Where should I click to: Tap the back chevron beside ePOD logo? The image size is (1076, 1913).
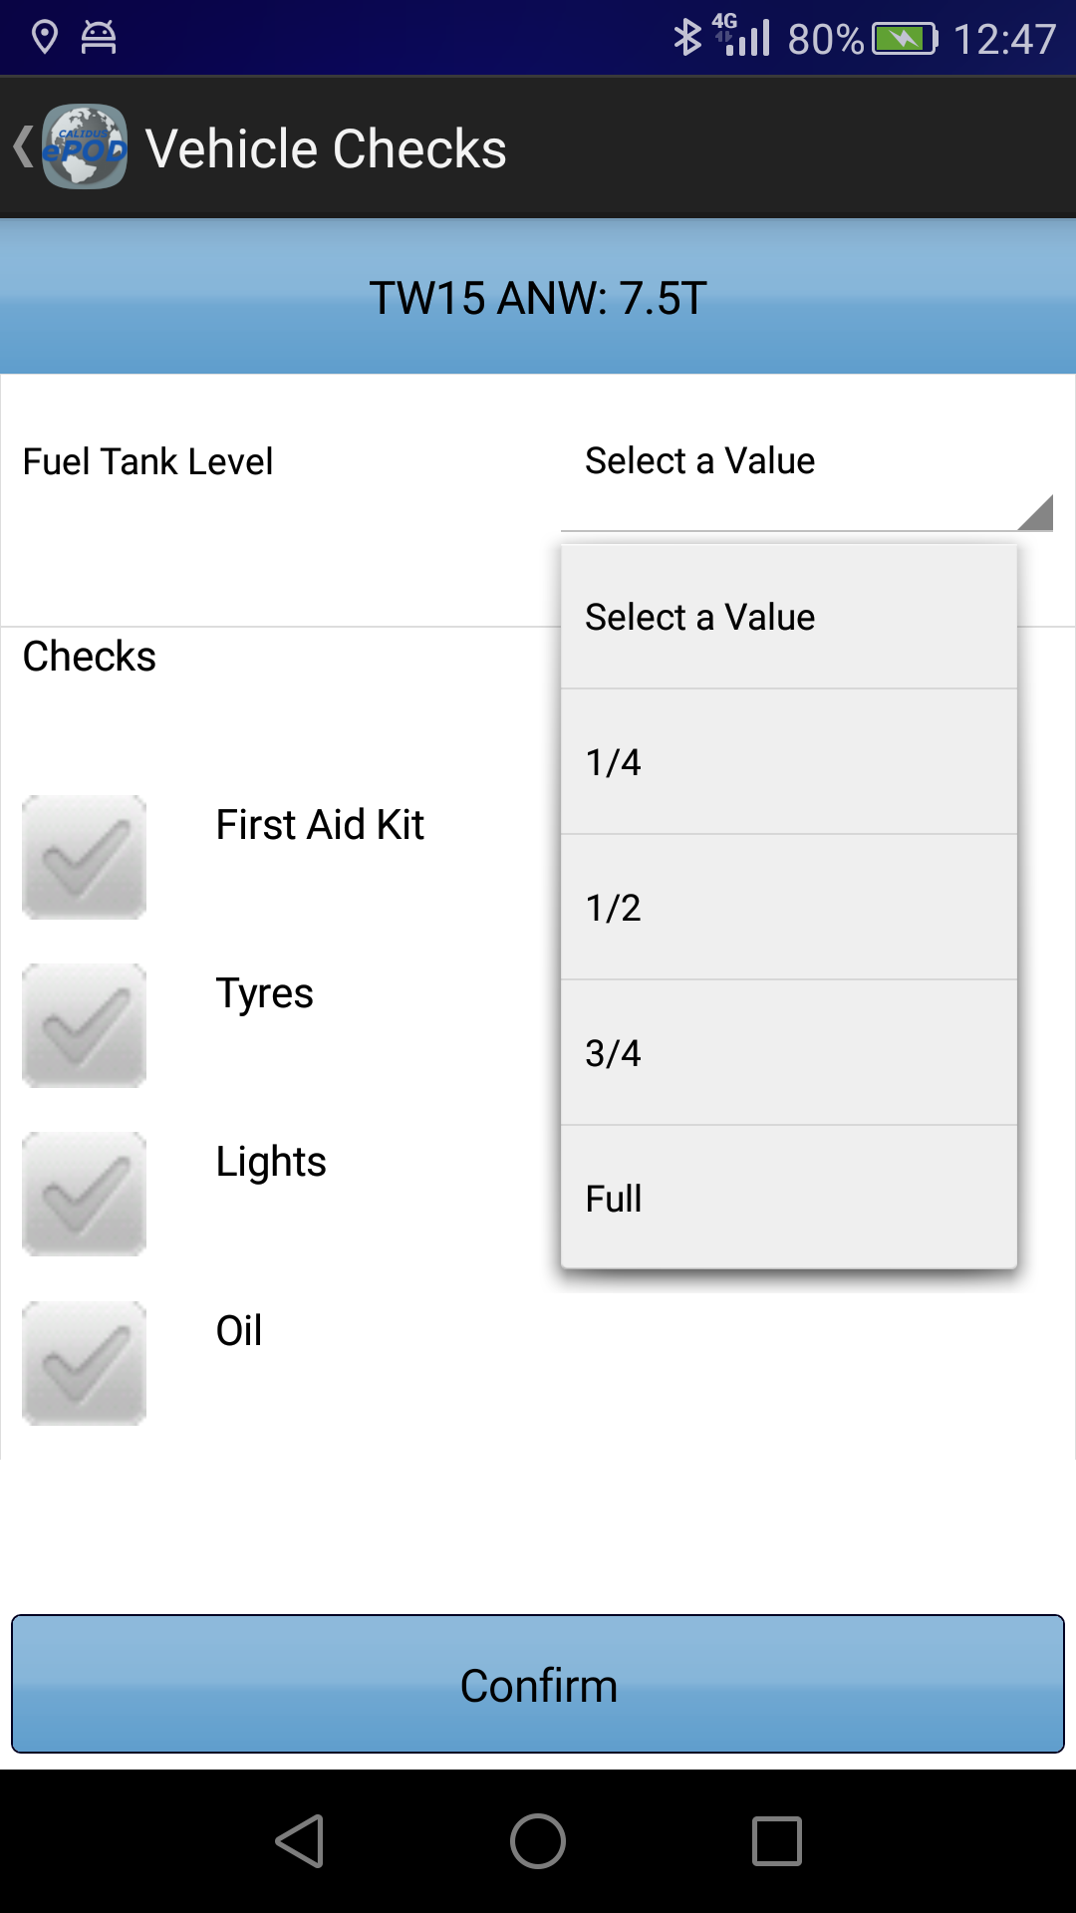[23, 147]
